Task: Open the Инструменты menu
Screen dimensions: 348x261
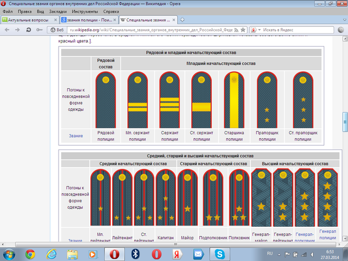Action: click(84, 11)
